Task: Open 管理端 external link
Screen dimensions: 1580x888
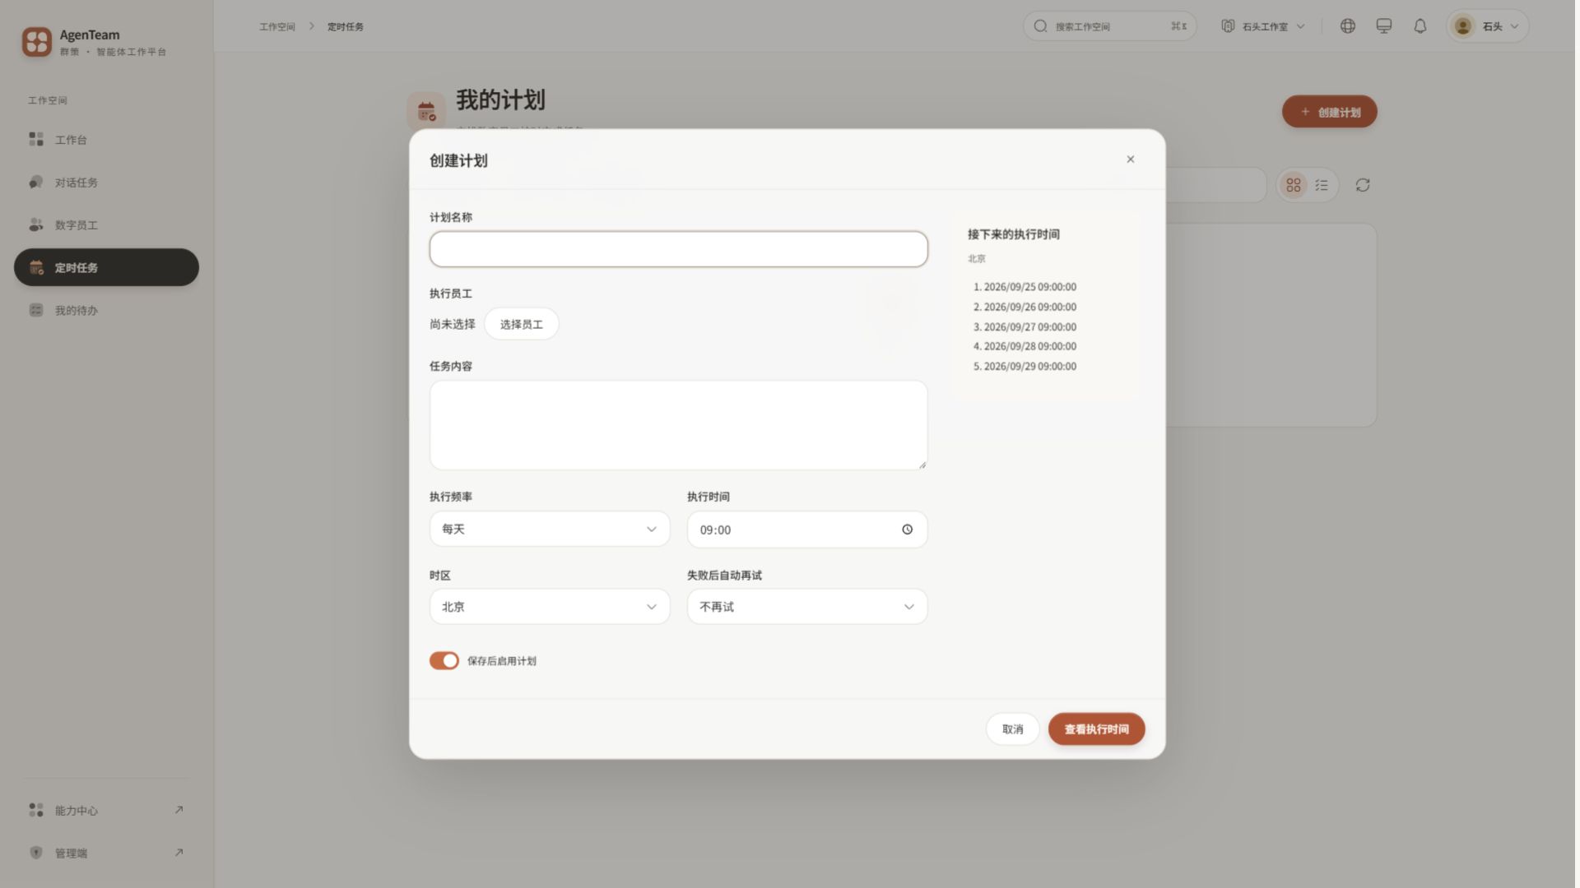Action: point(106,853)
